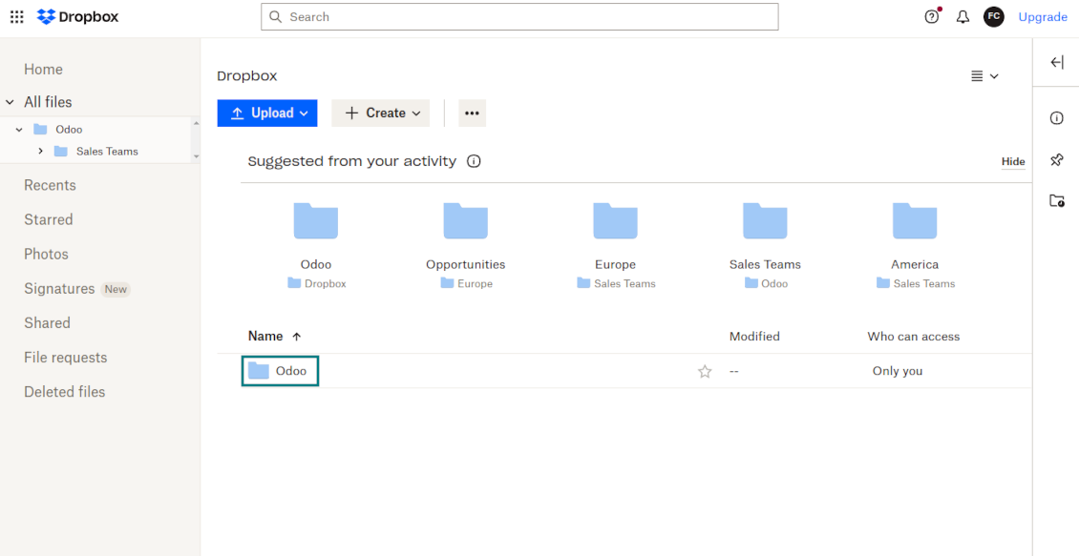Expand the Sales Teams tree chevron

click(x=41, y=152)
